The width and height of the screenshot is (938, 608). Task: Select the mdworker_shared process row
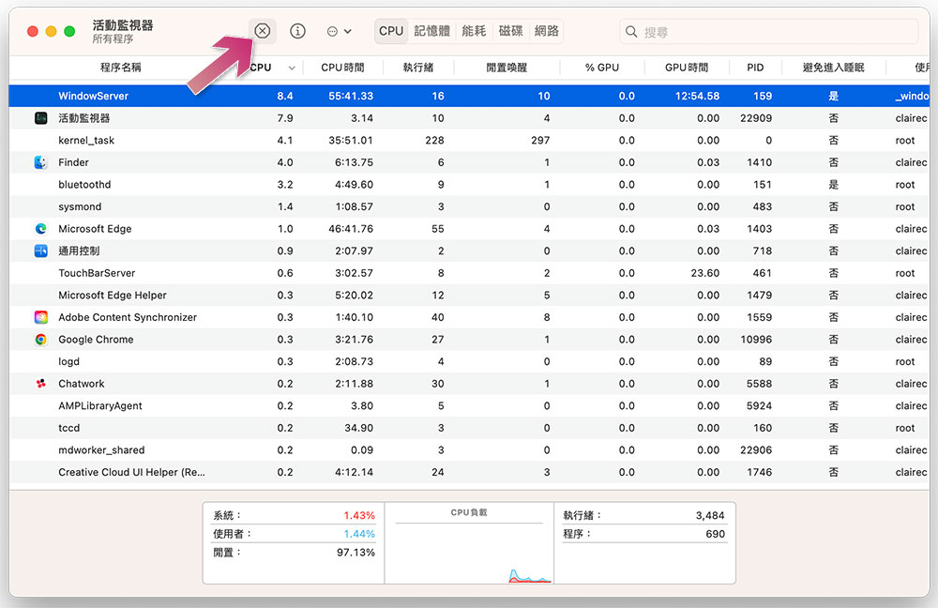[x=469, y=450]
